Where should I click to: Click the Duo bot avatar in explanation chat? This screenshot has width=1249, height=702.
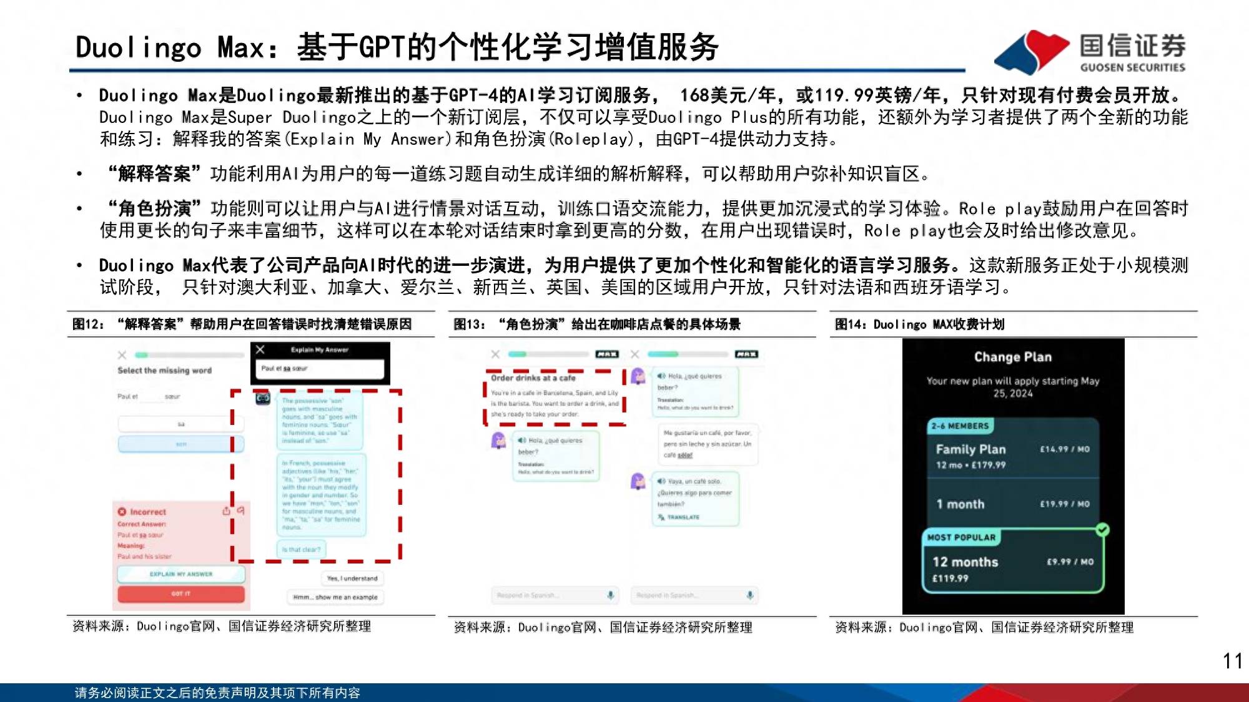263,398
